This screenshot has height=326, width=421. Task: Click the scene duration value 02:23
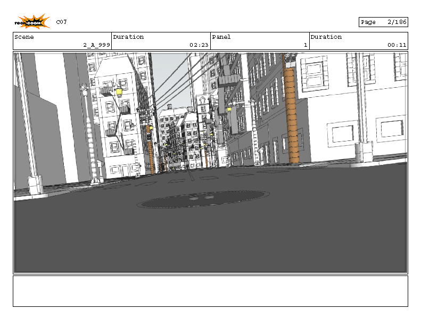click(199, 45)
